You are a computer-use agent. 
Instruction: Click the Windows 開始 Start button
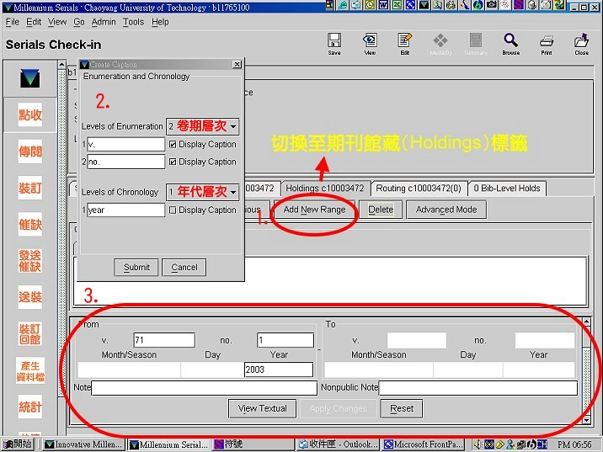coord(18,444)
